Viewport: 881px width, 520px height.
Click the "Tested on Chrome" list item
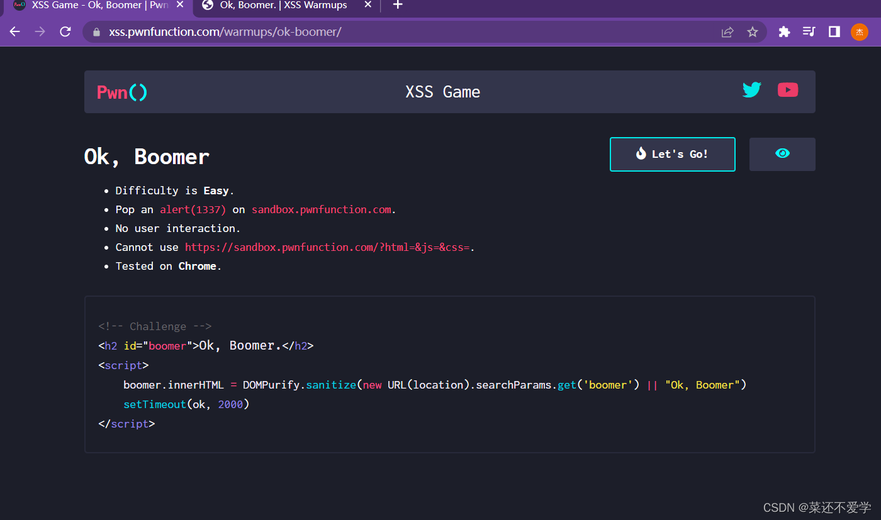coord(169,266)
